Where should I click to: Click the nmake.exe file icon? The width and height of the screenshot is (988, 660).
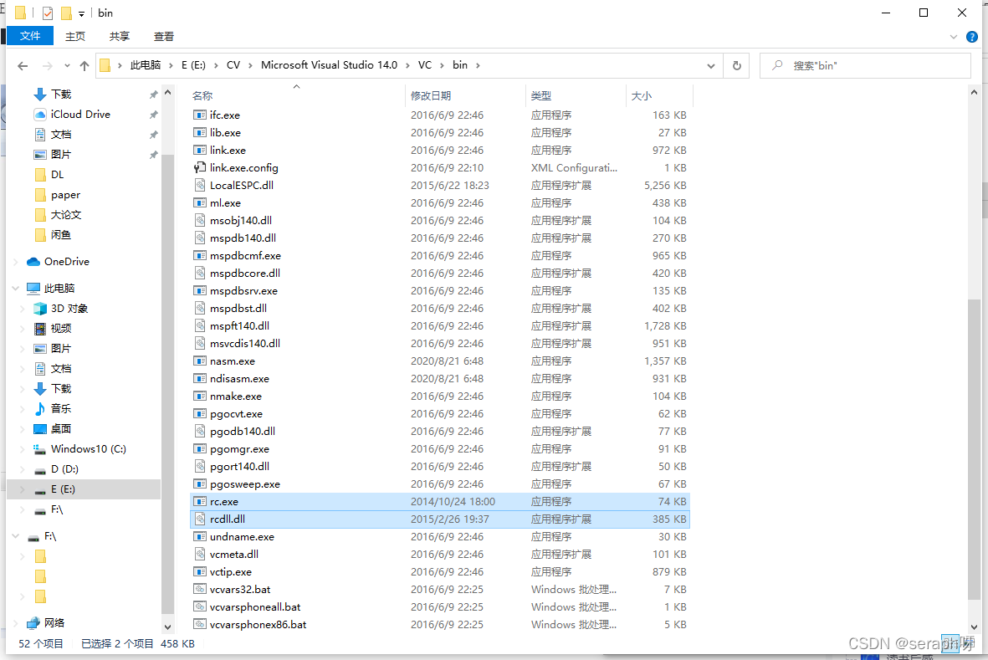pyautogui.click(x=200, y=397)
